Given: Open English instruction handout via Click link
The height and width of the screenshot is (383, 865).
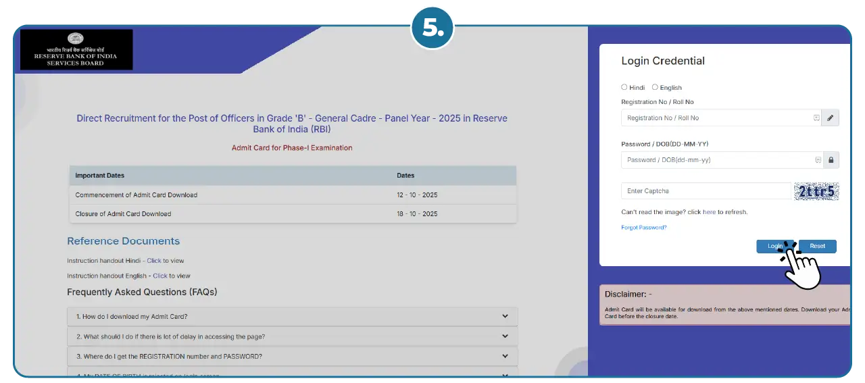Looking at the screenshot, I should [160, 276].
